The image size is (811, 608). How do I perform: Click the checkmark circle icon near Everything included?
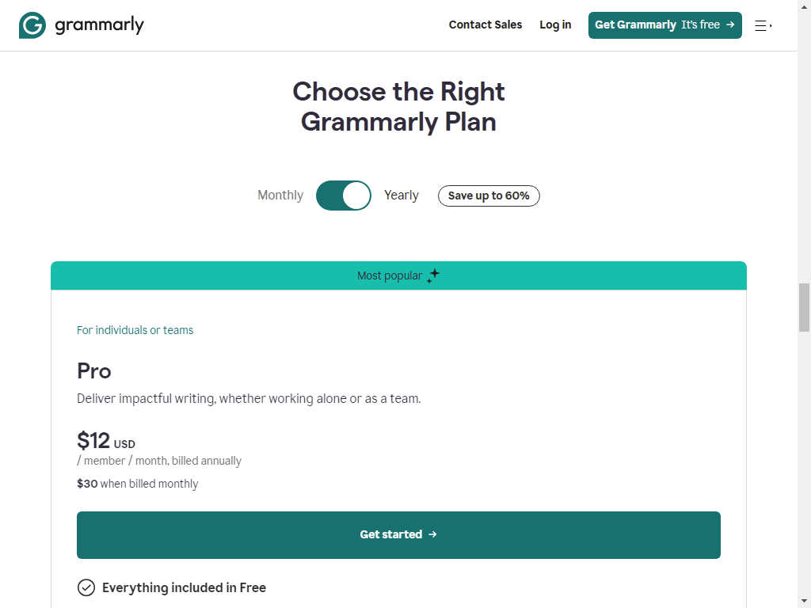pyautogui.click(x=86, y=588)
